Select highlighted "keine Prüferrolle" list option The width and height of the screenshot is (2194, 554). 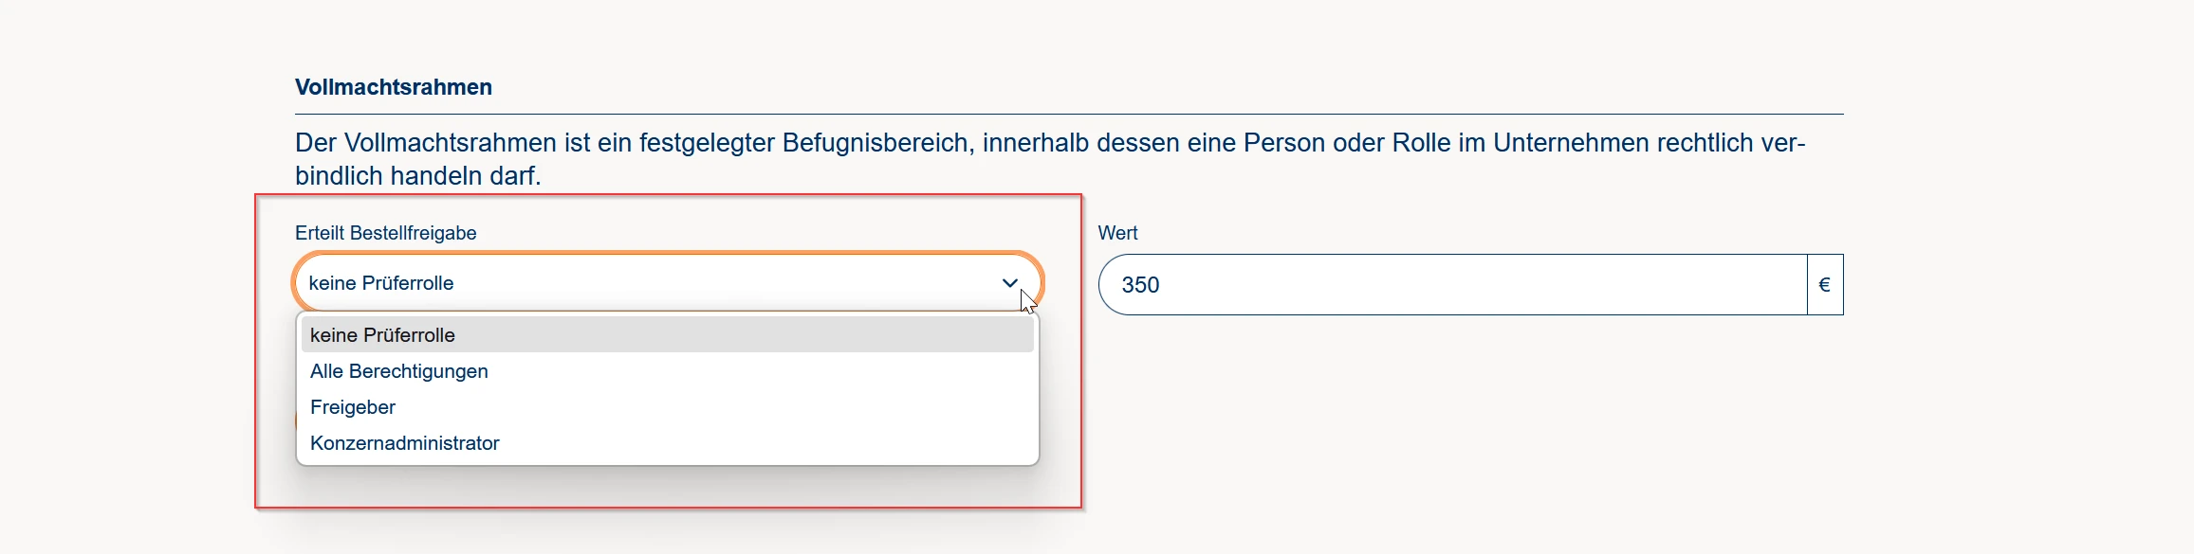[x=382, y=335]
